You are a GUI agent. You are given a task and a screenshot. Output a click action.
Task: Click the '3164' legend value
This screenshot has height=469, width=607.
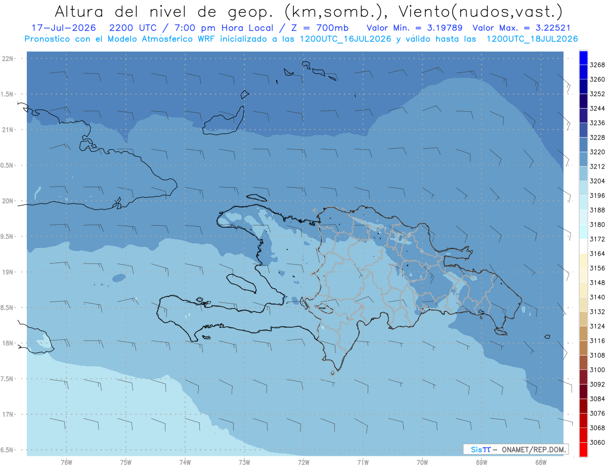tap(597, 253)
